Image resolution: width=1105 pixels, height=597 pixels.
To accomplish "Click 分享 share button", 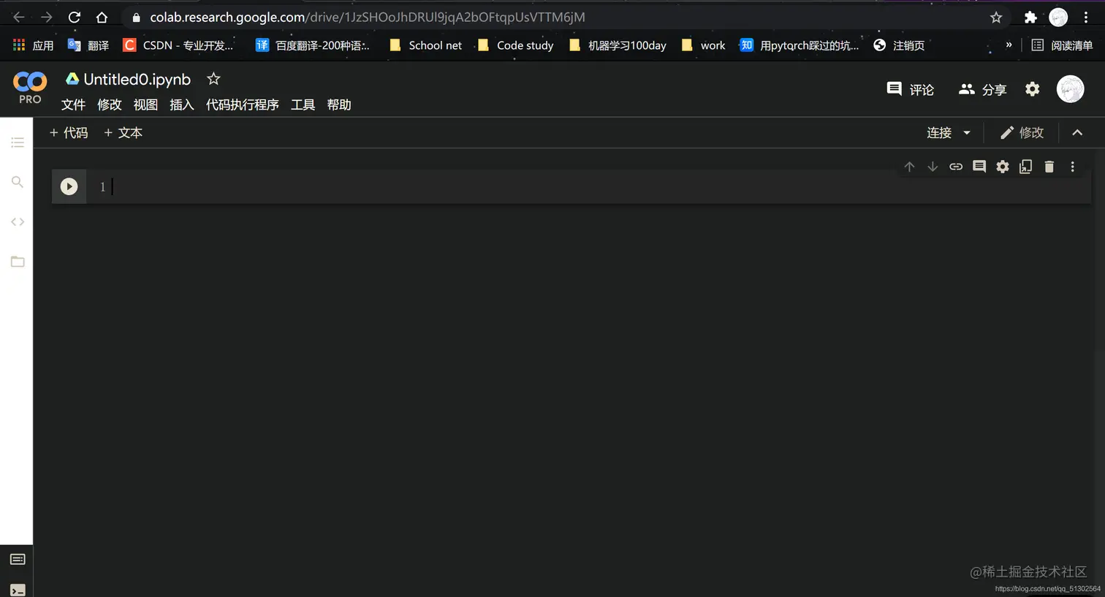I will (982, 89).
